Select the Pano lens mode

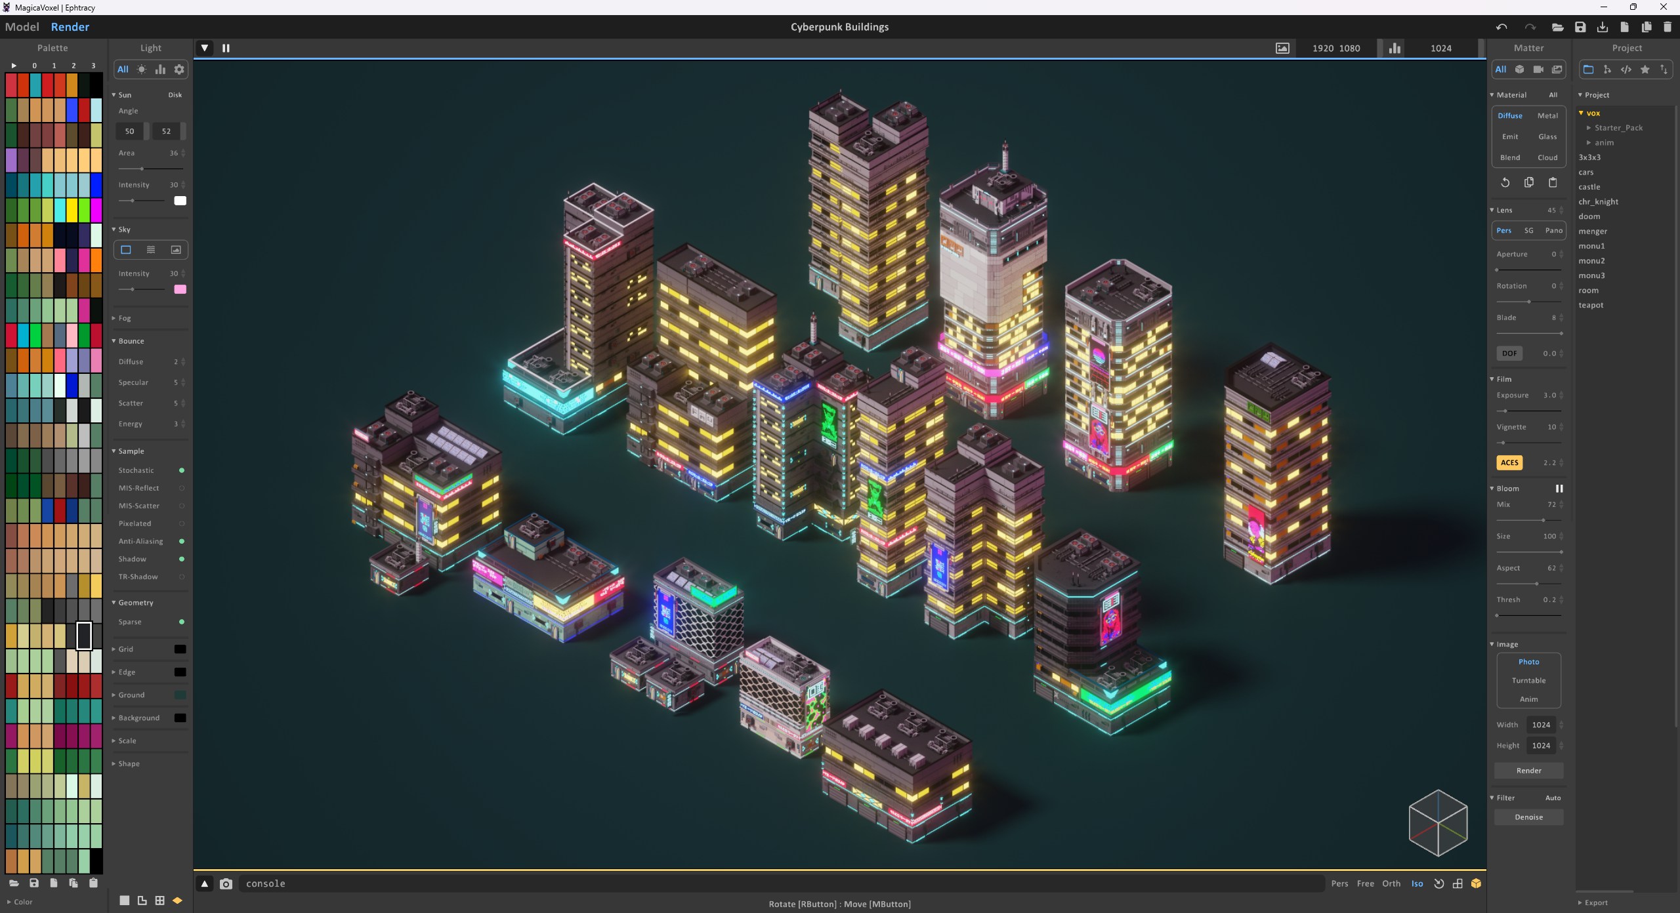[1553, 231]
